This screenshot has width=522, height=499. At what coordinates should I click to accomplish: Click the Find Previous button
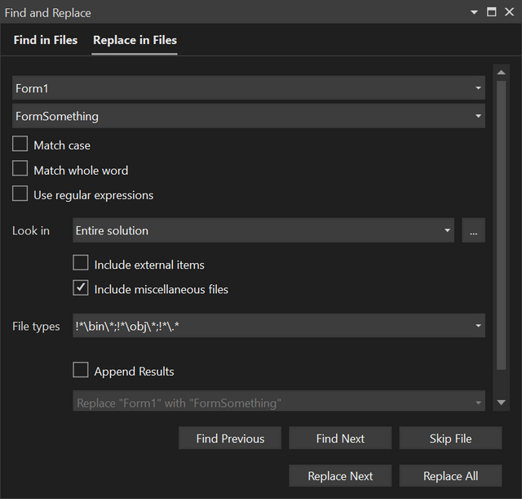(230, 438)
